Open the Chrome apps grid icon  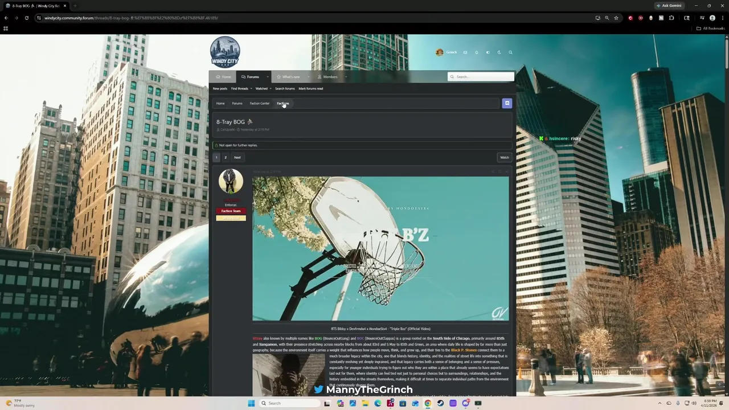click(6, 28)
